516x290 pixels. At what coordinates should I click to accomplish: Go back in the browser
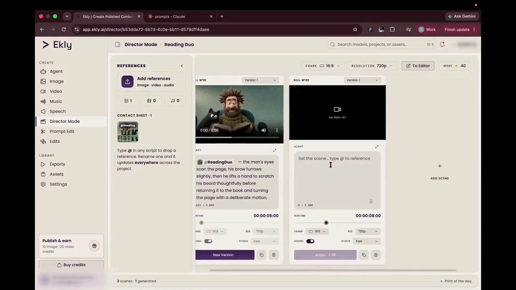(x=42, y=29)
